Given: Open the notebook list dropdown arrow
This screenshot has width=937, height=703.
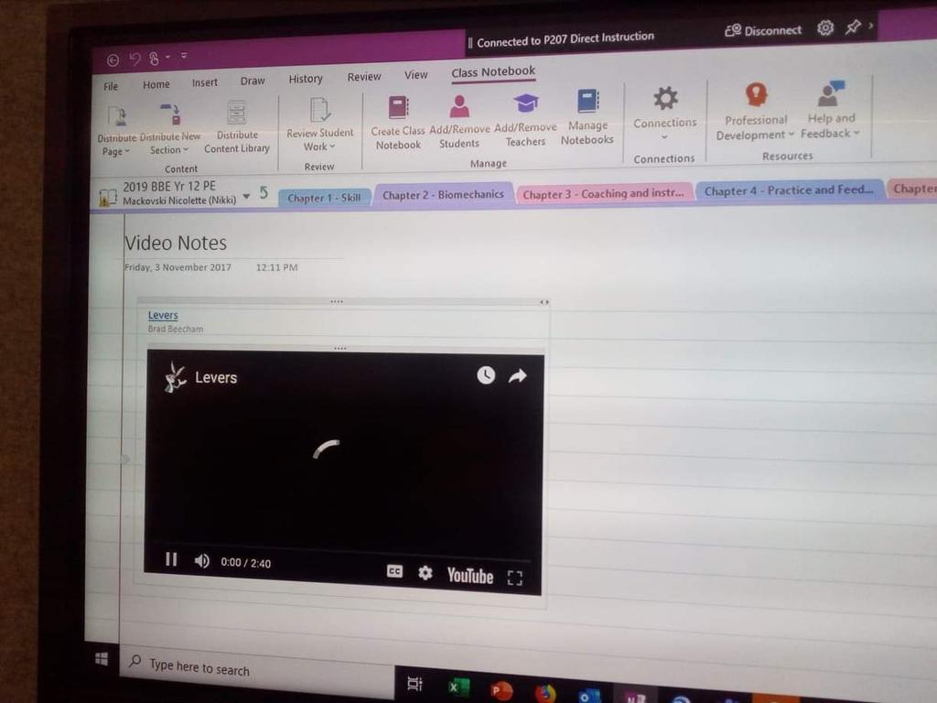Looking at the screenshot, I should pyautogui.click(x=246, y=196).
